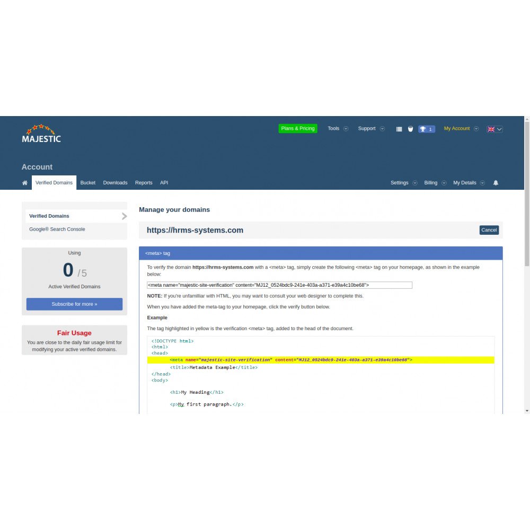Open the account home icon
The height and width of the screenshot is (530, 530).
pos(25,183)
